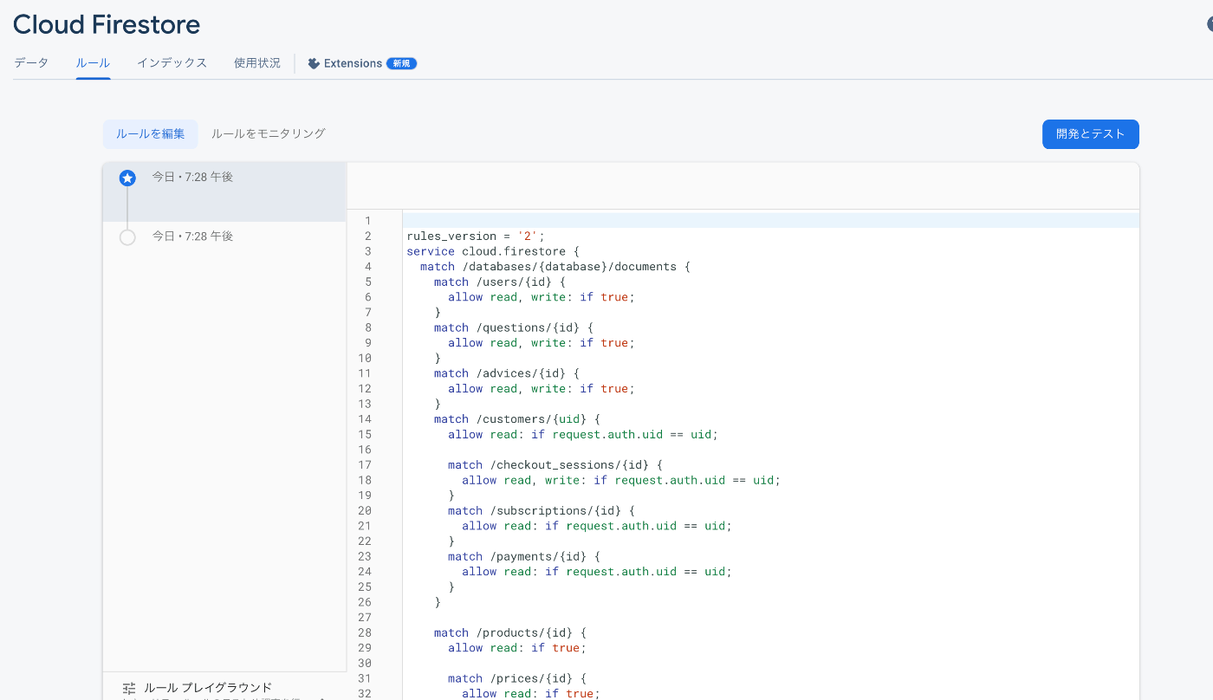Open the データ tab

pyautogui.click(x=31, y=63)
